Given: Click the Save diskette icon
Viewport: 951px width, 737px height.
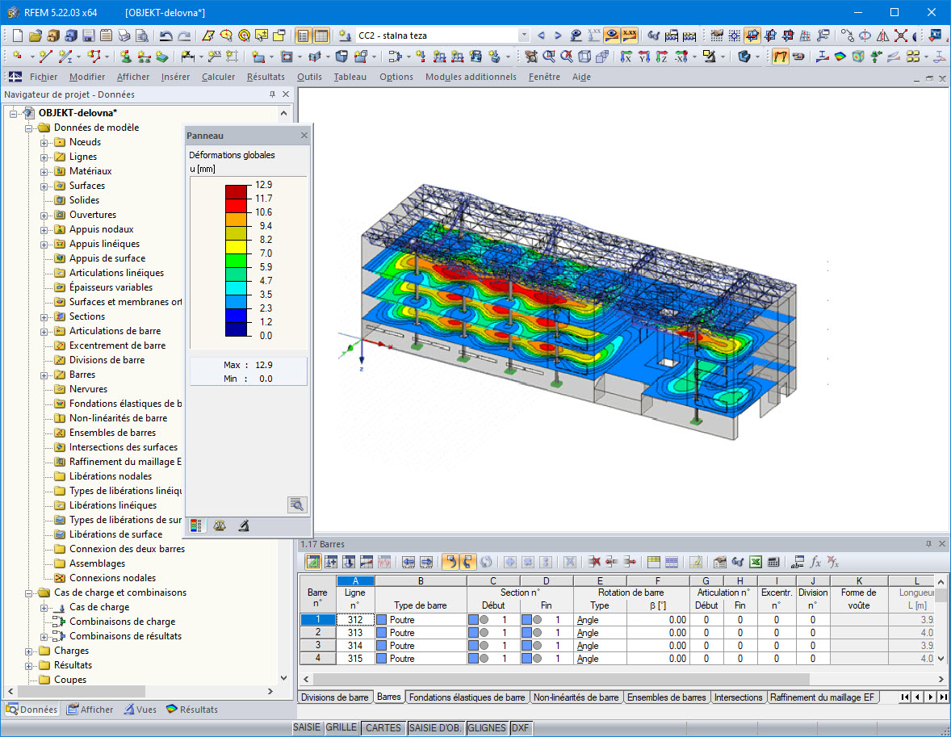Looking at the screenshot, I should 89,36.
